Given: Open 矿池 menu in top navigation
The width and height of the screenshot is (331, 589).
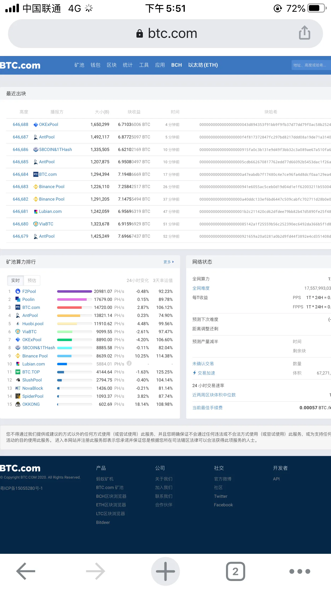Looking at the screenshot, I should tap(79, 65).
